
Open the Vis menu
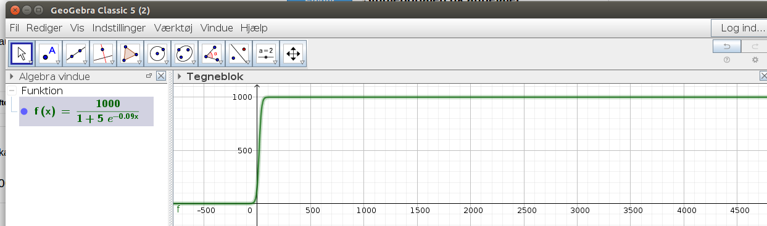[x=77, y=28]
